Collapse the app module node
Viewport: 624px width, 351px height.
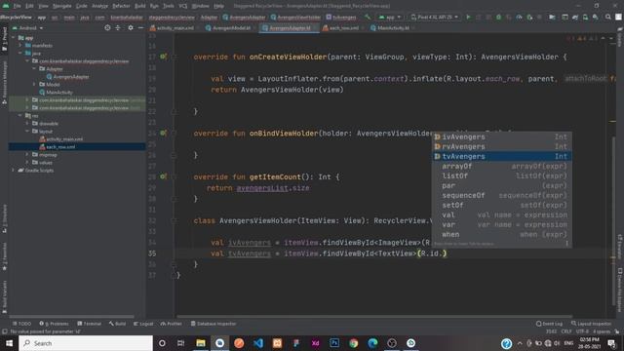point(14,38)
